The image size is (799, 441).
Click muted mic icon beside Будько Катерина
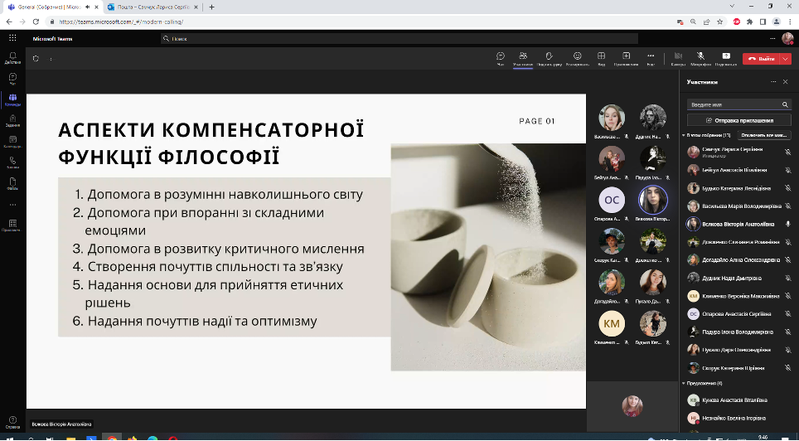[787, 188]
